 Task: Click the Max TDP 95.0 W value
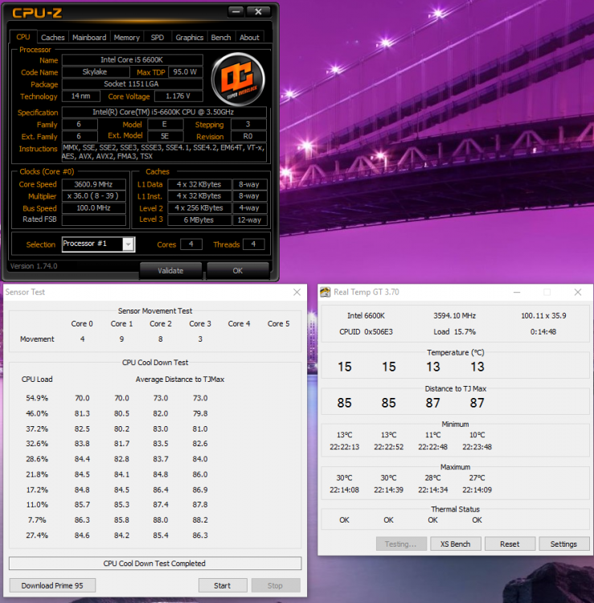(x=186, y=72)
